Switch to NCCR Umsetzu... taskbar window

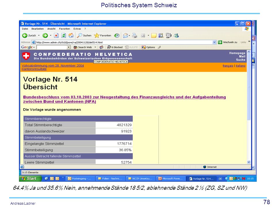point(141,179)
